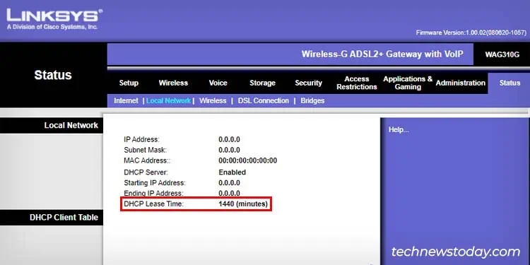Open the Bridges sub-tab
The width and height of the screenshot is (530, 265).
312,101
